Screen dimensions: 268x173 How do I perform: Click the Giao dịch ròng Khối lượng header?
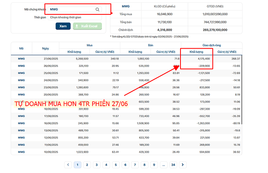196,52
